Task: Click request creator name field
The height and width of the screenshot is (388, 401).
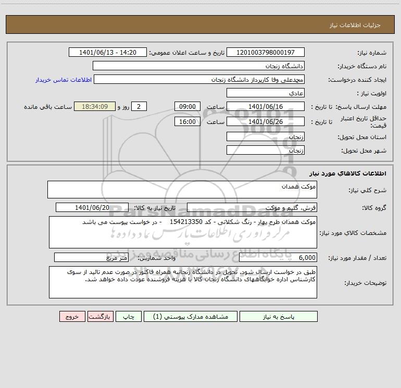Action: point(199,79)
